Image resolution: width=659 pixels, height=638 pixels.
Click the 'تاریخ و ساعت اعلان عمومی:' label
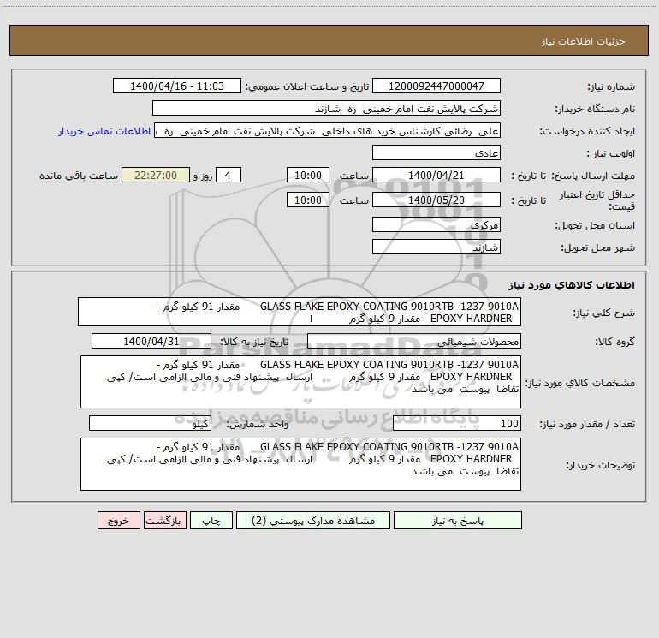(x=306, y=86)
